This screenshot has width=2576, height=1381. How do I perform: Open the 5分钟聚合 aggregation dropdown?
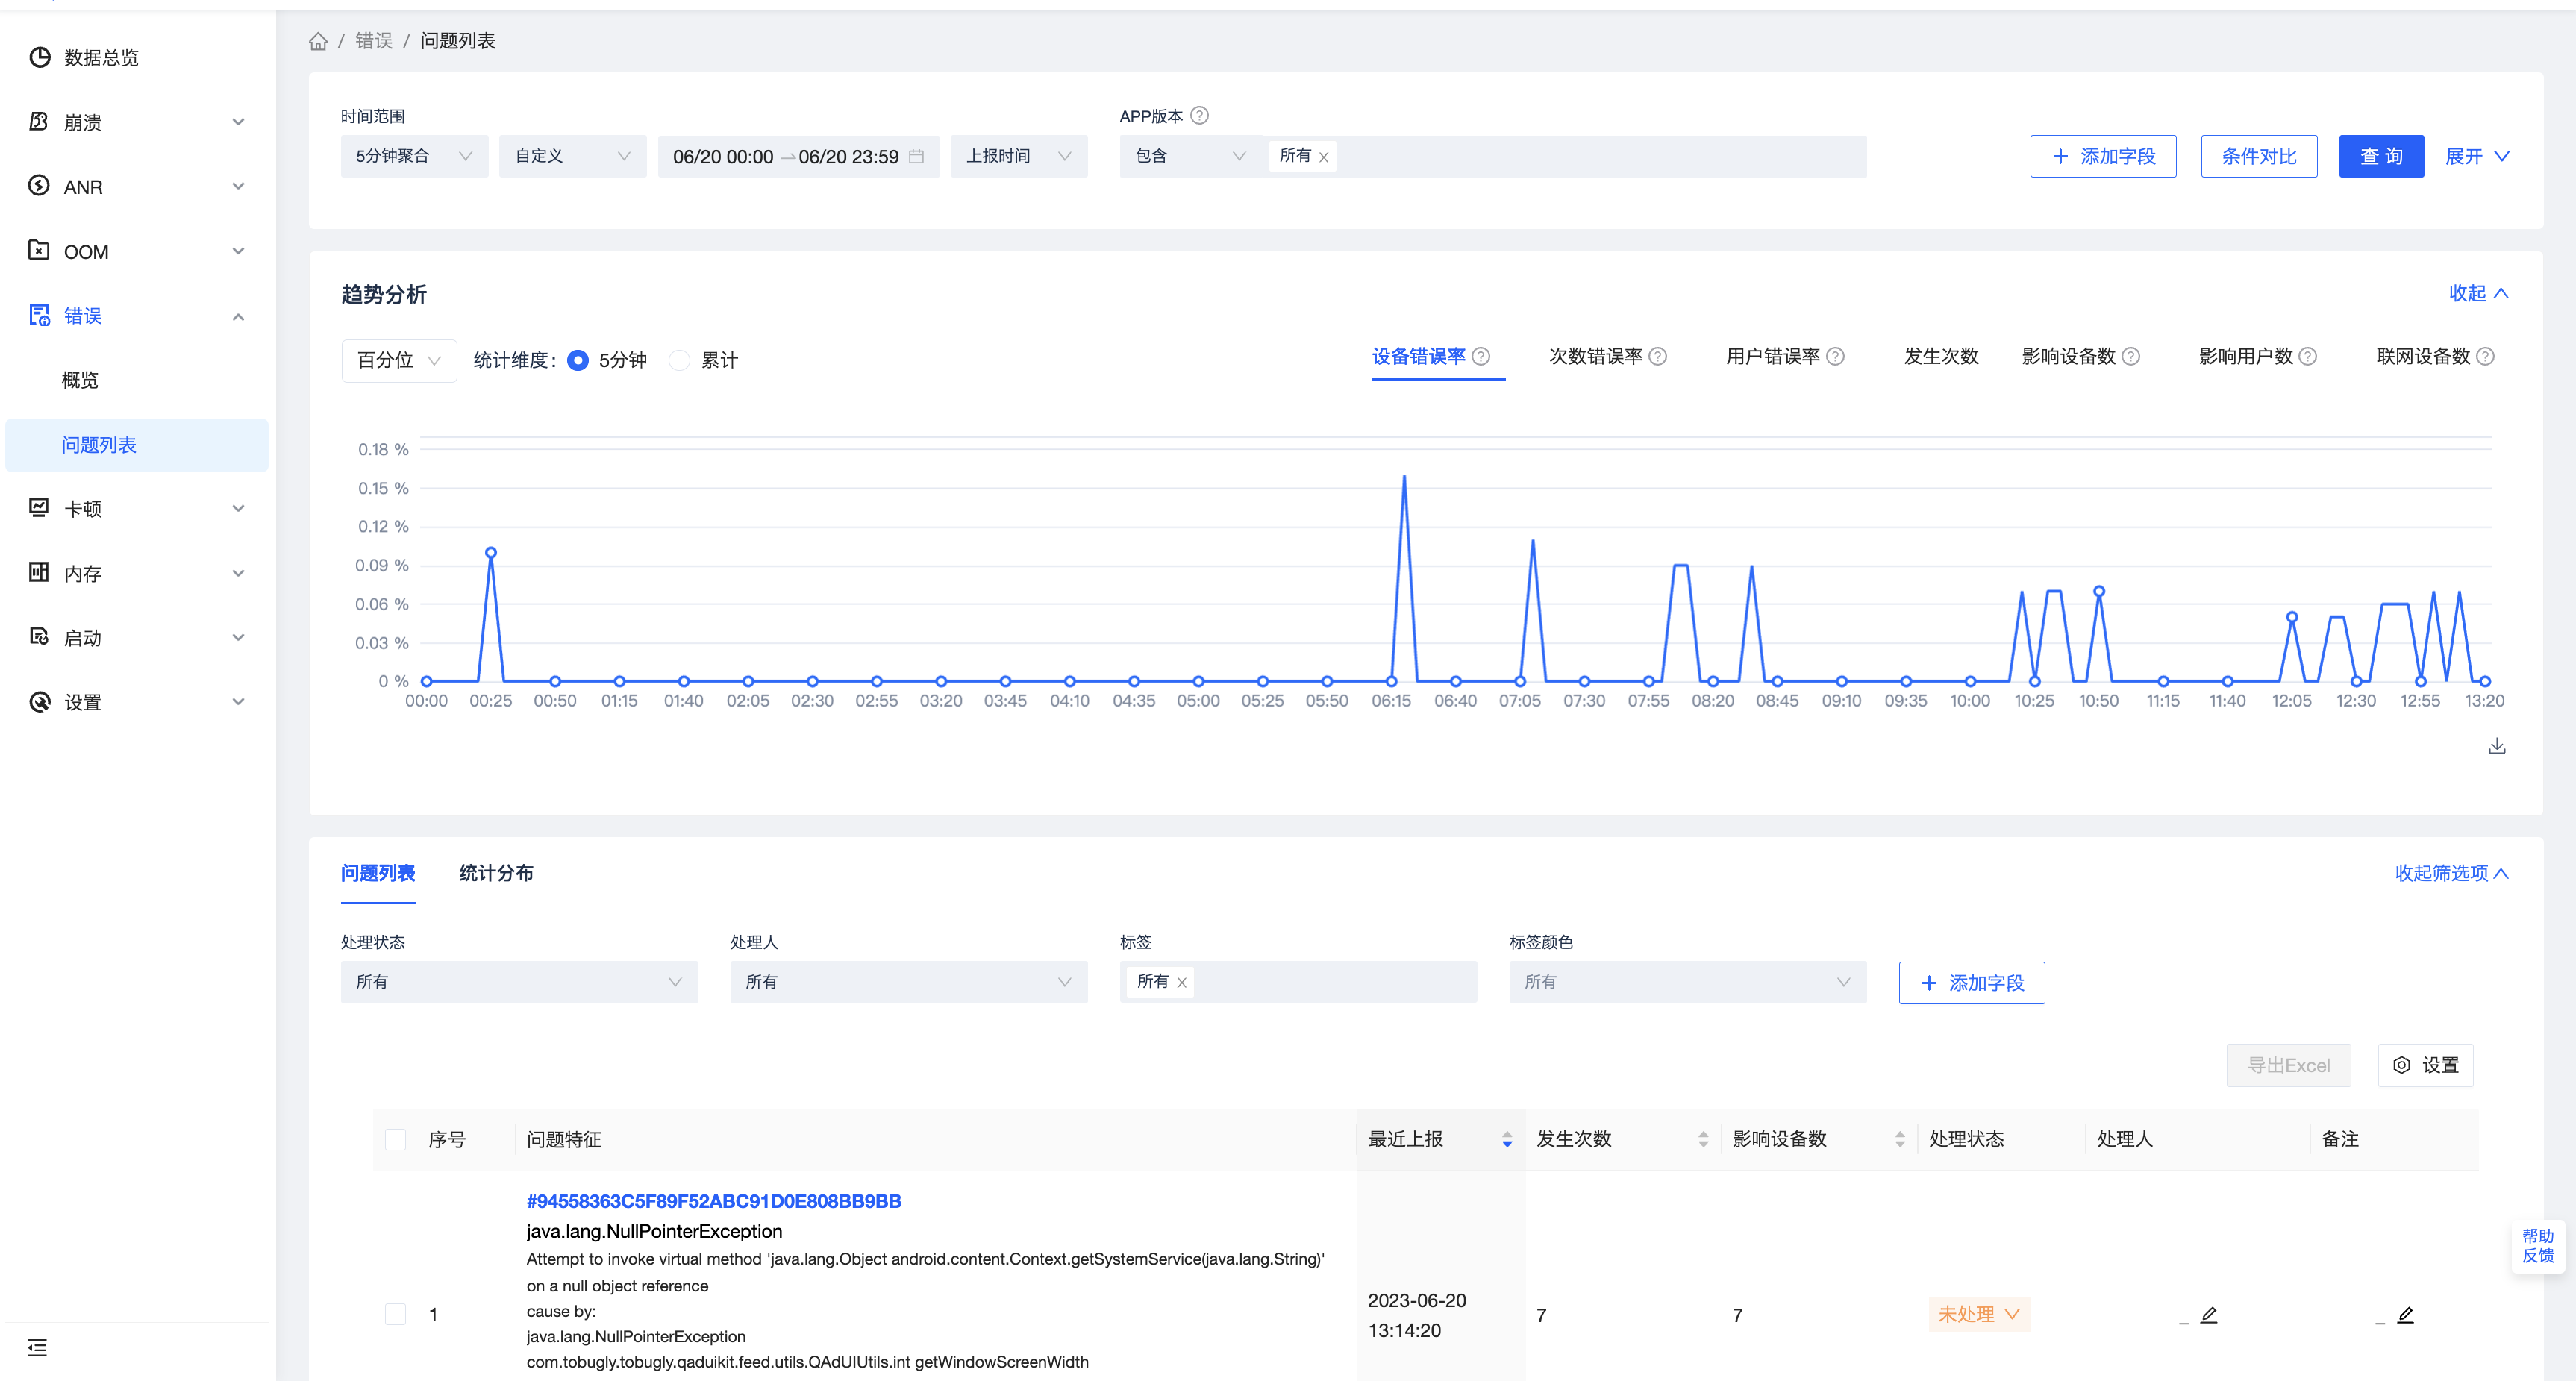pyautogui.click(x=414, y=156)
